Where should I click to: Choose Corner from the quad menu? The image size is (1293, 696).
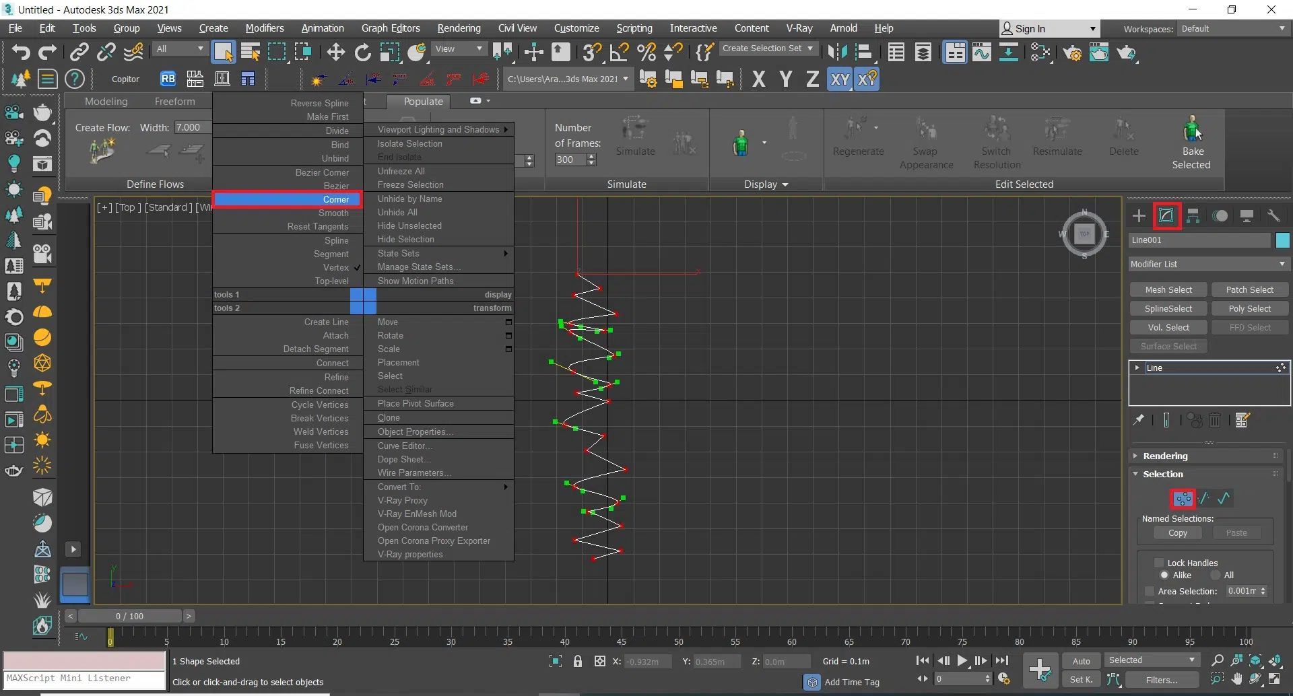(288, 199)
